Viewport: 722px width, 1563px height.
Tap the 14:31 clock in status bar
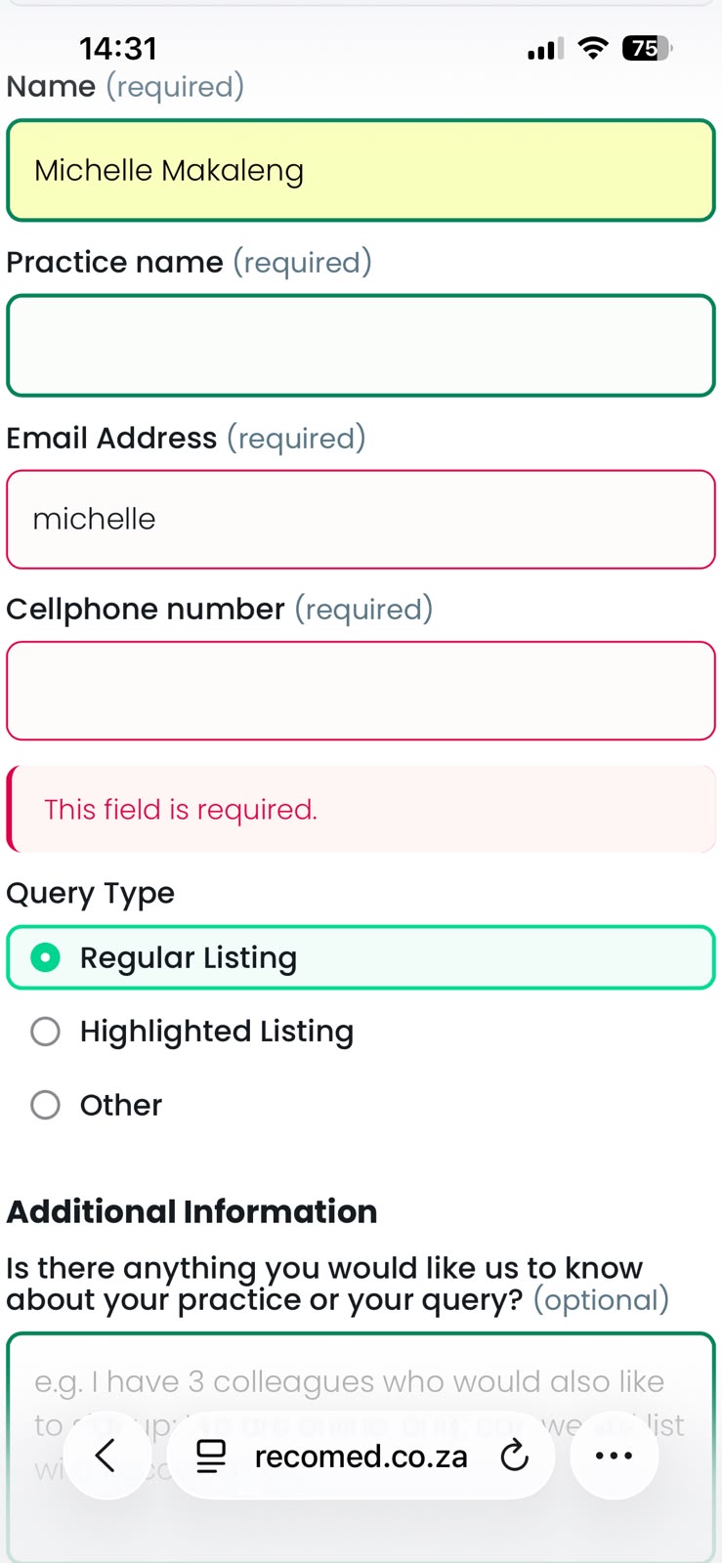click(x=117, y=48)
